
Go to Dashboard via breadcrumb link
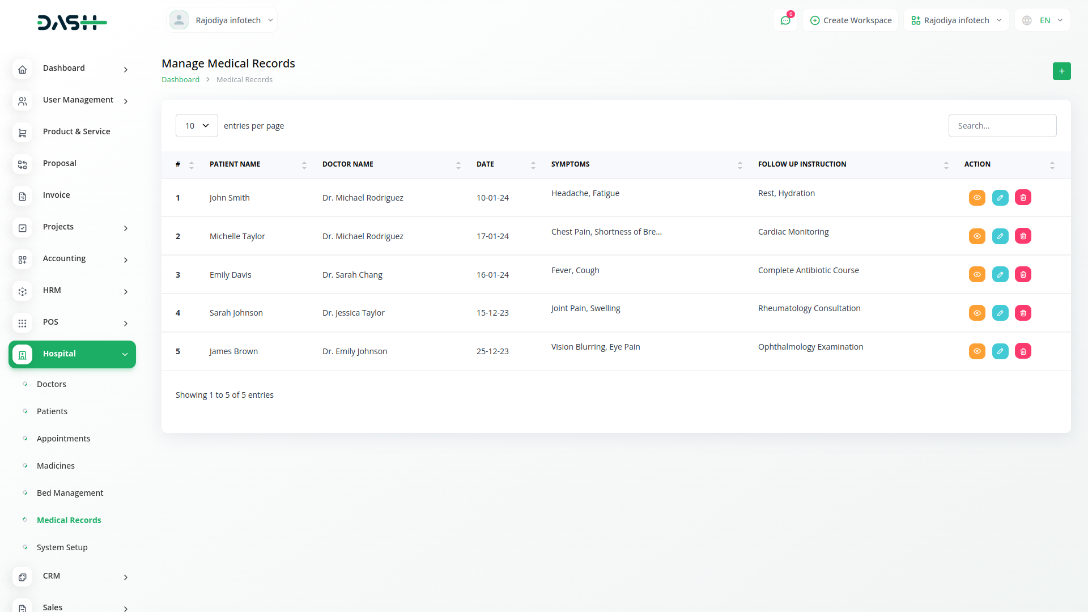180,80
